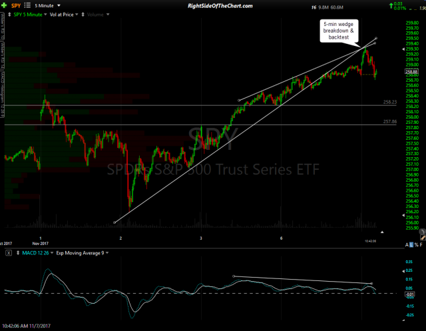Open Exp Moving Average 9 dropdown

107,253
